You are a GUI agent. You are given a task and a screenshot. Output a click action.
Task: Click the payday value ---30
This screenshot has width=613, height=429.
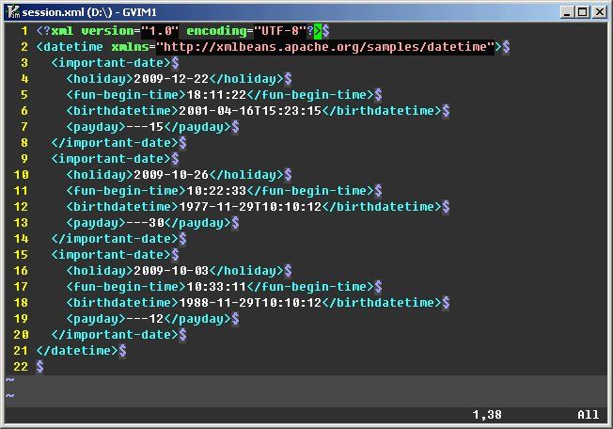click(145, 223)
